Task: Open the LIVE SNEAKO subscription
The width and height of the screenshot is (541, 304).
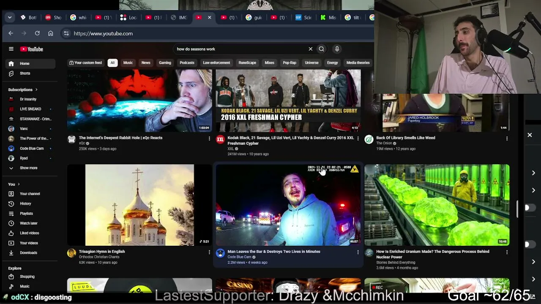Action: coord(30,109)
